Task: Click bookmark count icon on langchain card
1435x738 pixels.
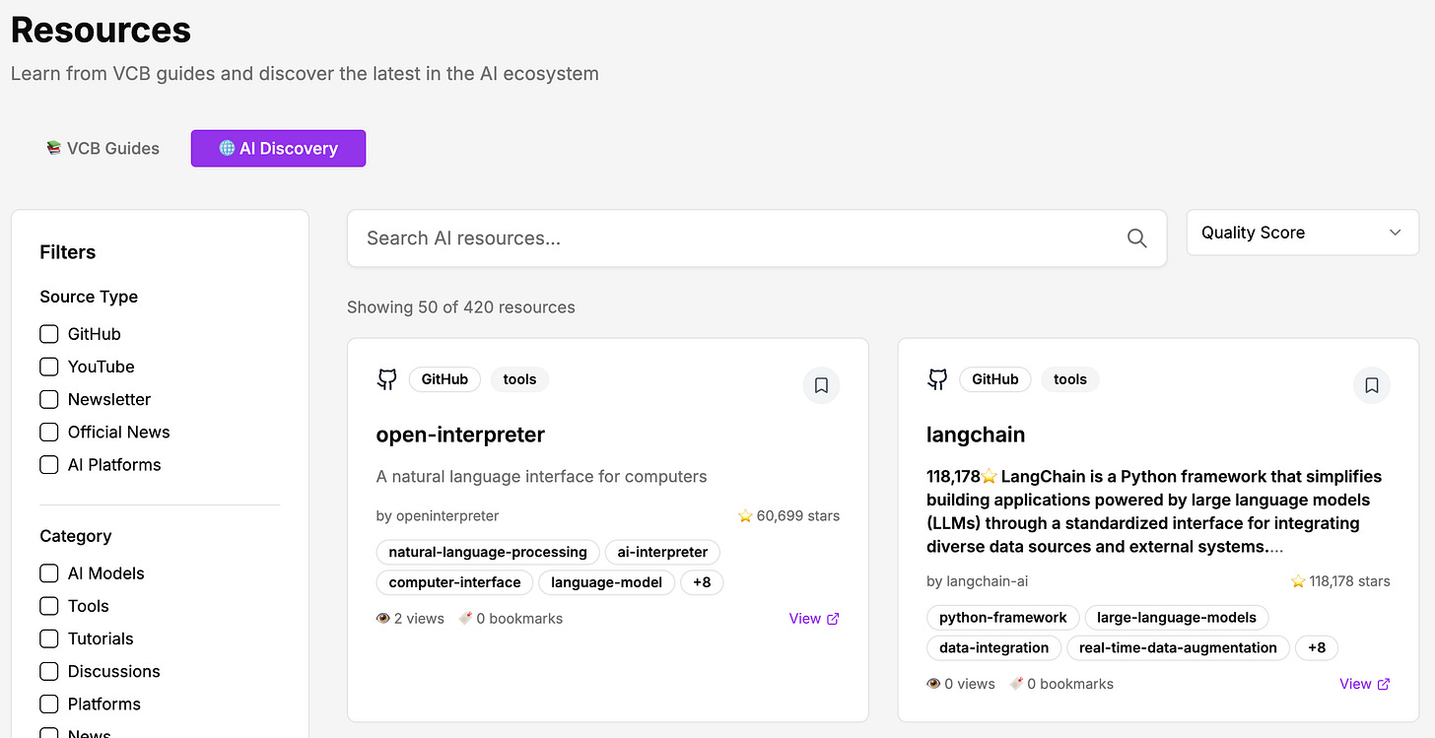Action: (1016, 684)
